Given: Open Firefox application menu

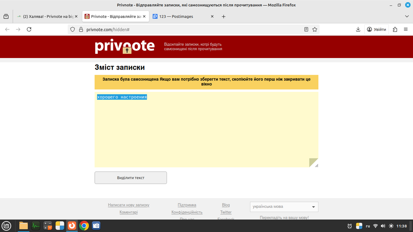Looking at the screenshot, I should coord(406,29).
